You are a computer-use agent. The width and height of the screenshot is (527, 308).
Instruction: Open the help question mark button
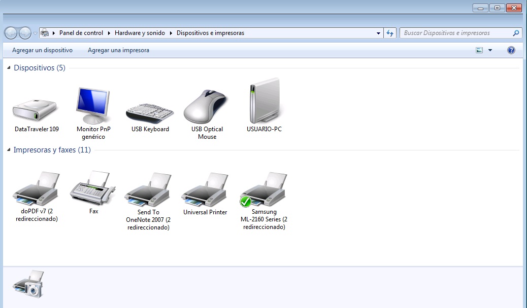[511, 50]
